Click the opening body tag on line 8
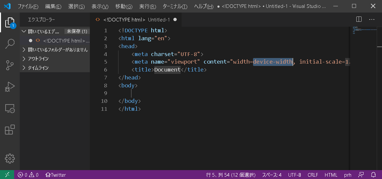This screenshot has width=382, height=179. pos(128,85)
